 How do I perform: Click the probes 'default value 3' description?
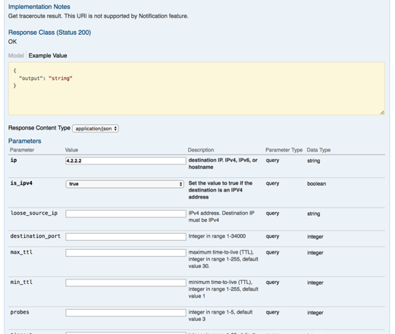[221, 316]
